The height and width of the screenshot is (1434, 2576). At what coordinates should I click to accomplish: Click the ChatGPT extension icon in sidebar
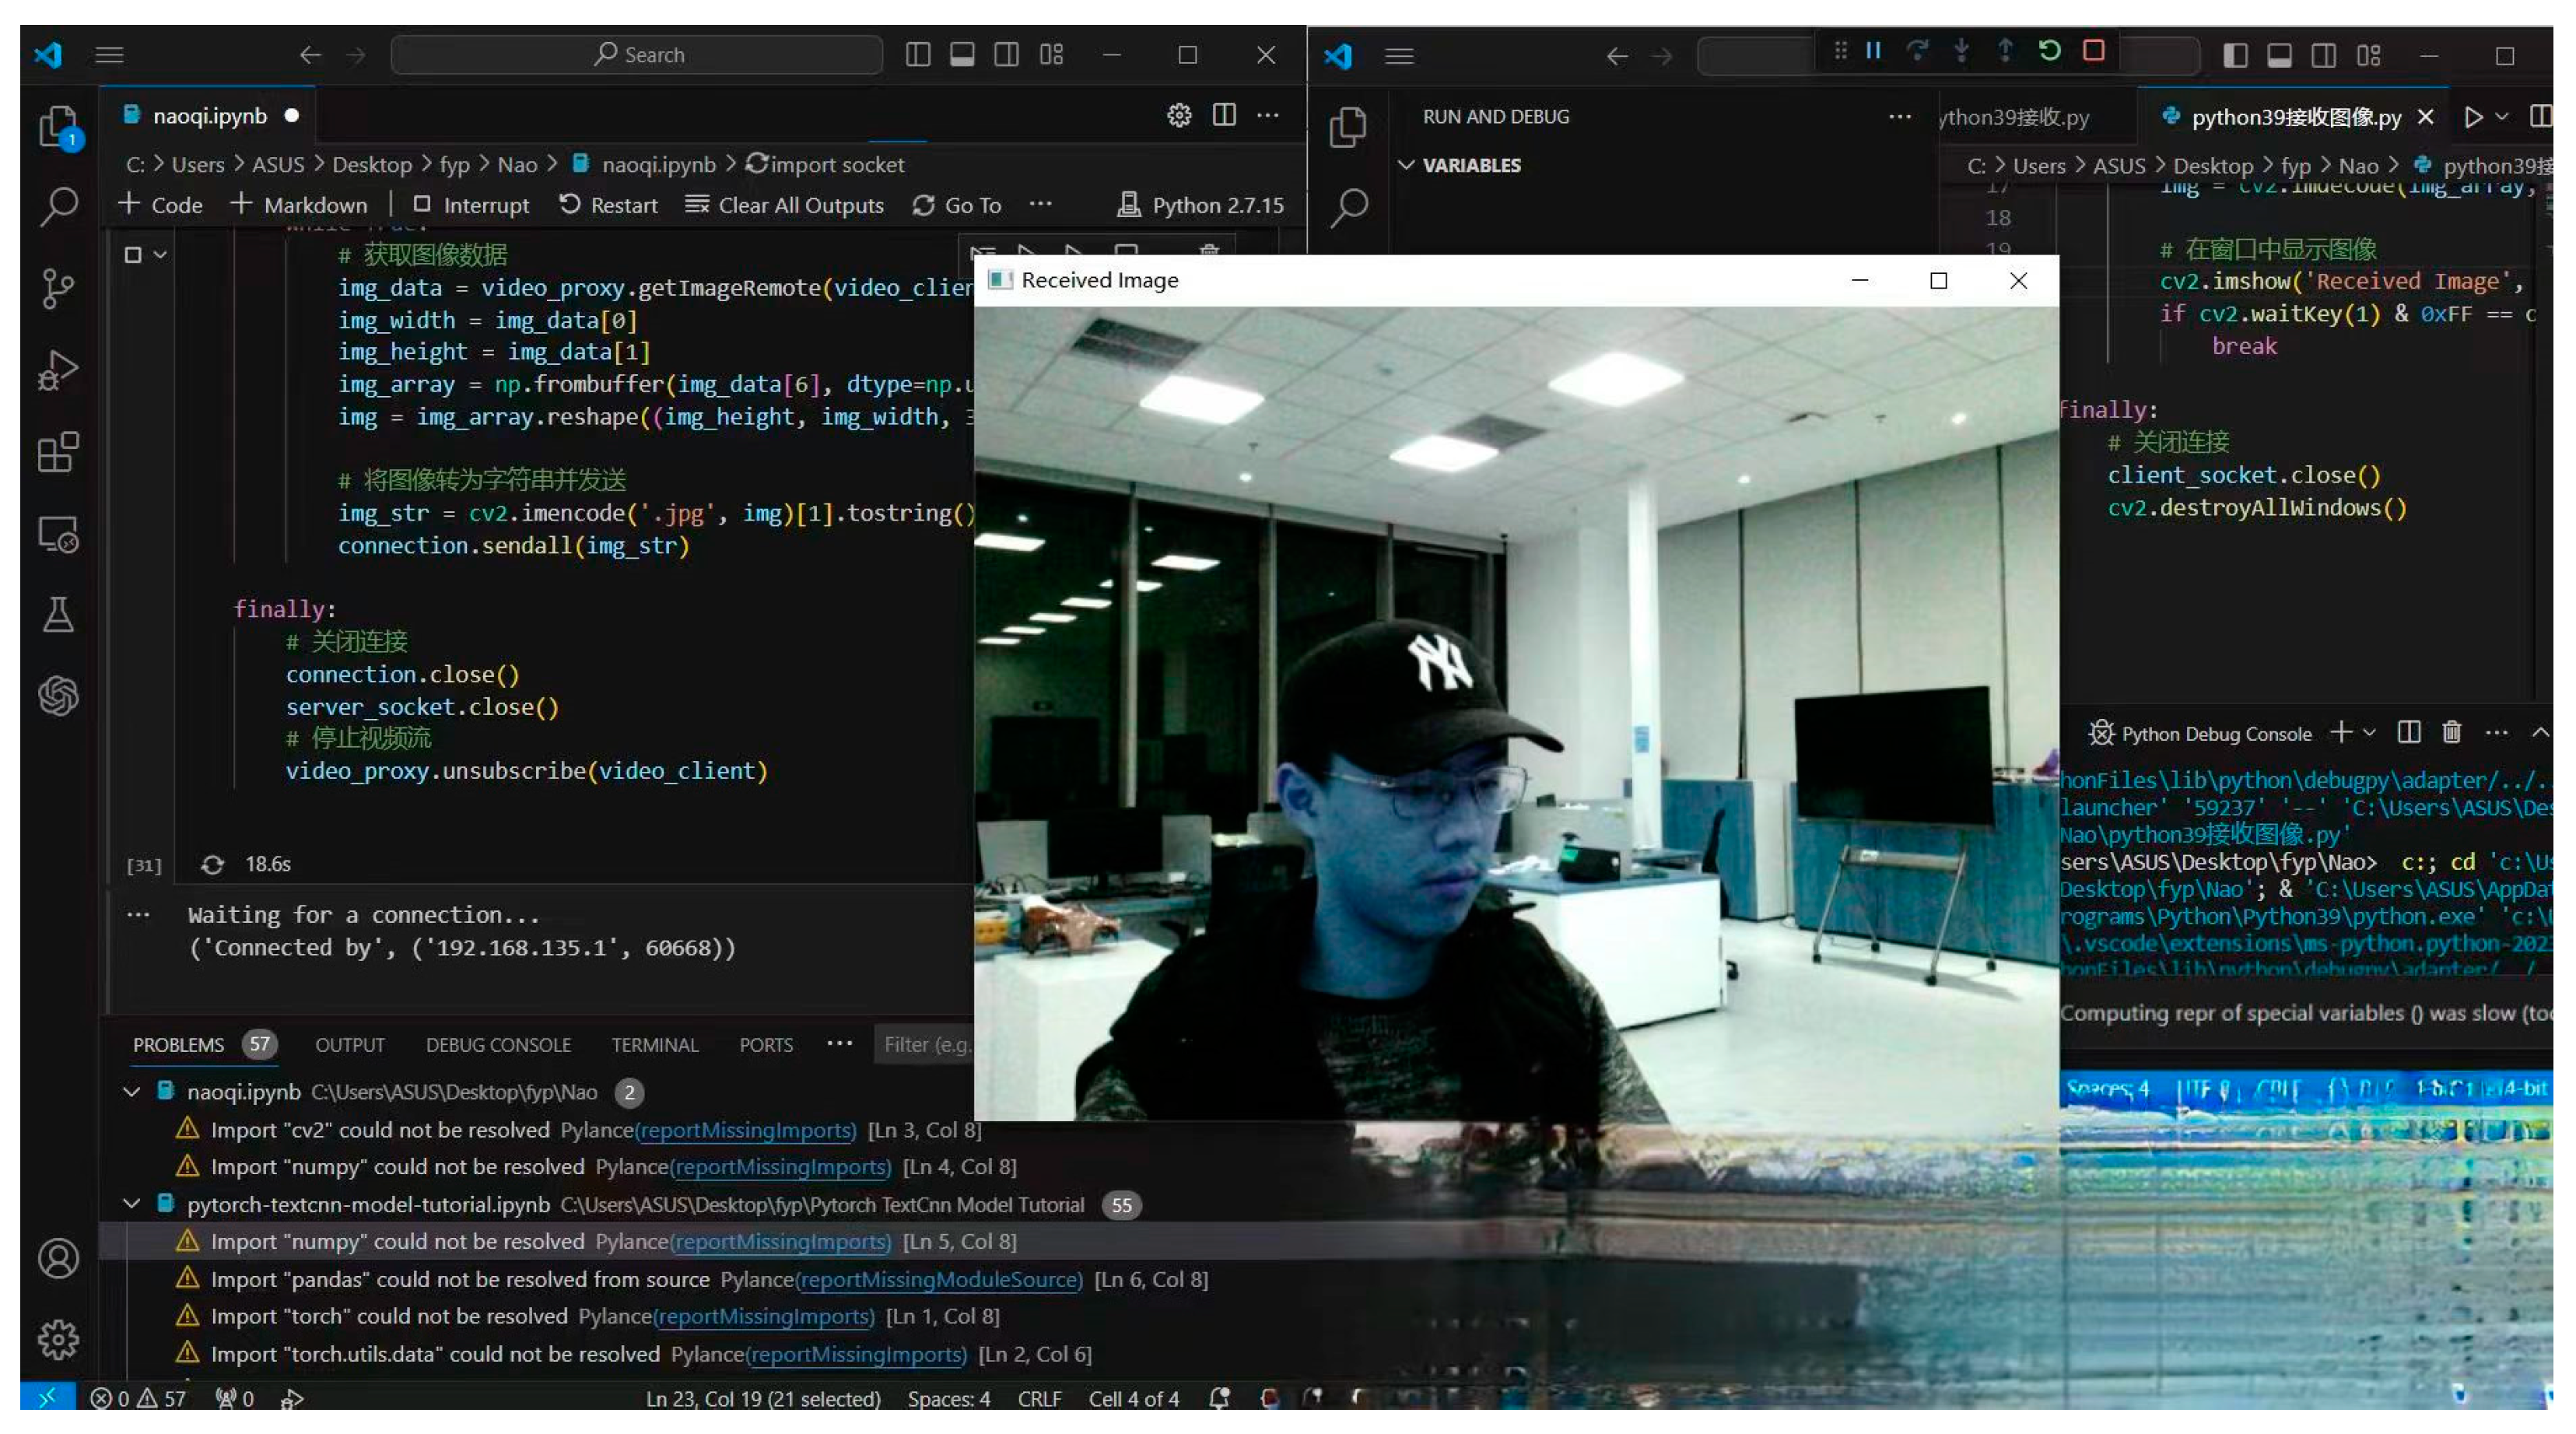(x=58, y=695)
